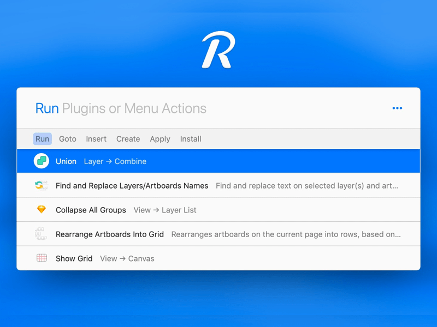The image size is (437, 327).
Task: Choose Find and Replace Layers/Artboards Names
Action: point(132,185)
